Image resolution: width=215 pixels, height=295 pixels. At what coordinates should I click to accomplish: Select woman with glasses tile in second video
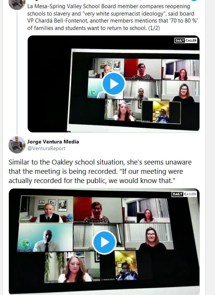[149, 236]
